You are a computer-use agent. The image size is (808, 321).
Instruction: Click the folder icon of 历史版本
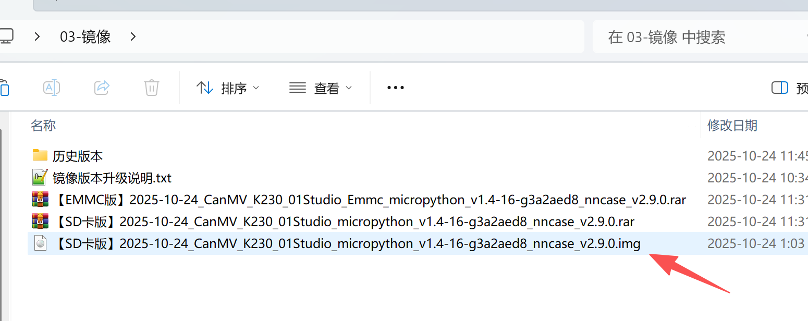pos(40,155)
